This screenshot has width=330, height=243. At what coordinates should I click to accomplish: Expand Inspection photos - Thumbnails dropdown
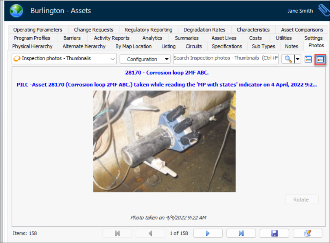[112, 59]
